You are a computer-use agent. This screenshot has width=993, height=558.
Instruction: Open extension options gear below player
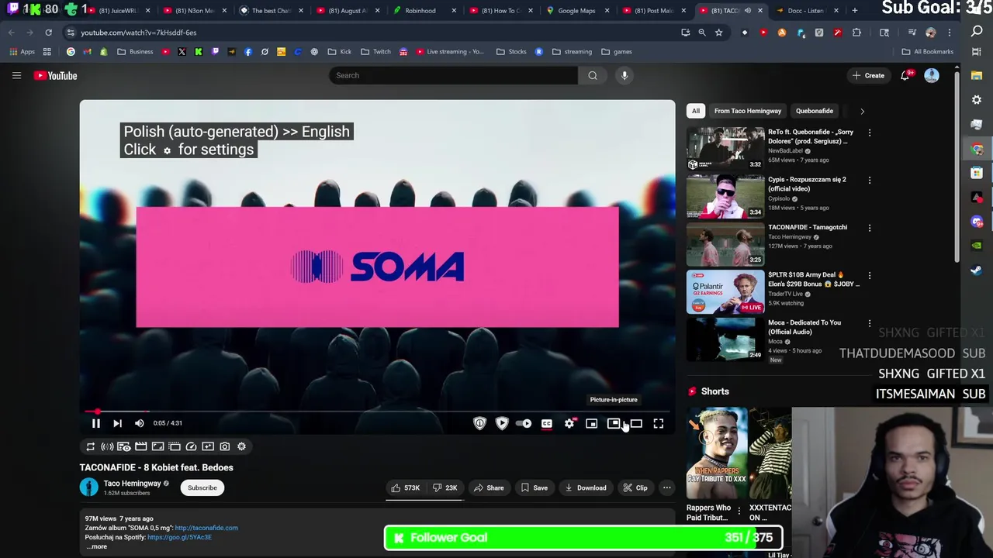tap(241, 446)
